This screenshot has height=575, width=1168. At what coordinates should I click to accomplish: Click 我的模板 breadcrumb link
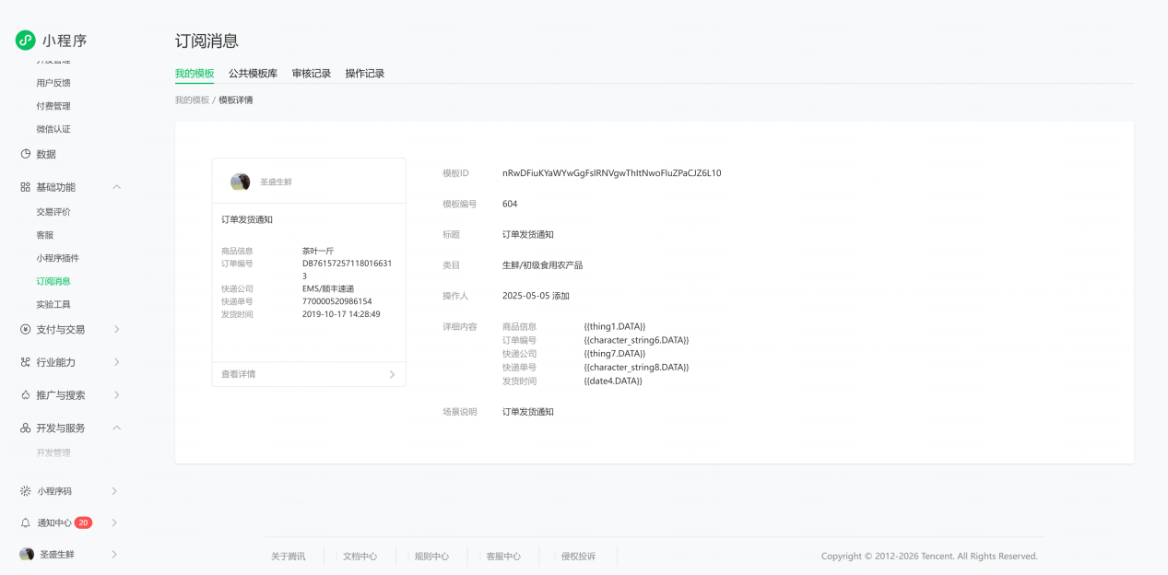(x=192, y=100)
